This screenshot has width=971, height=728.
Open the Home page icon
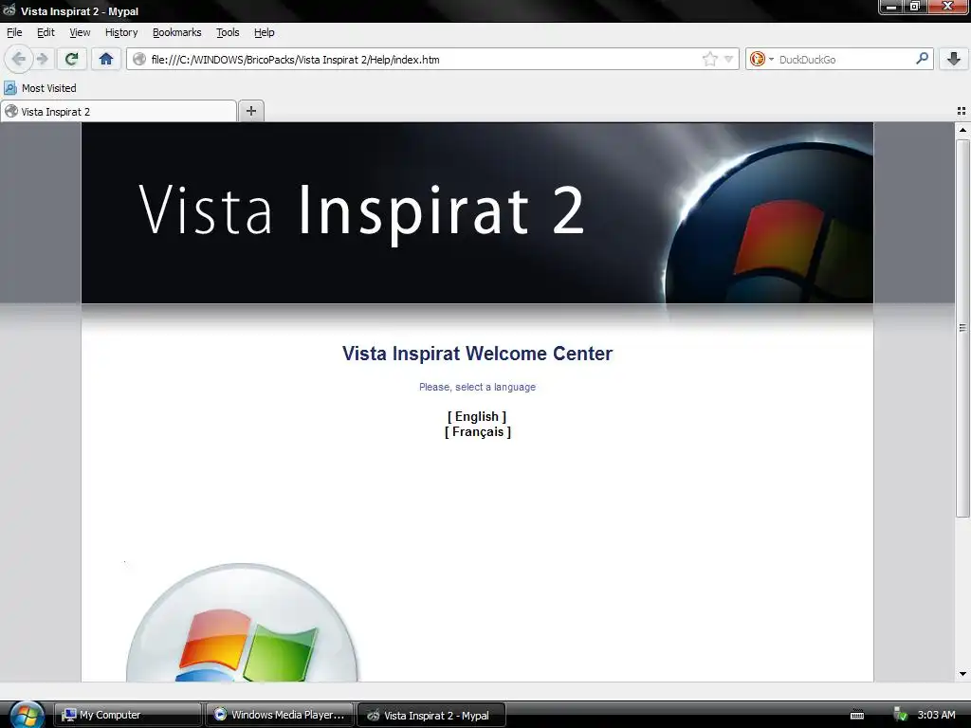(x=106, y=59)
